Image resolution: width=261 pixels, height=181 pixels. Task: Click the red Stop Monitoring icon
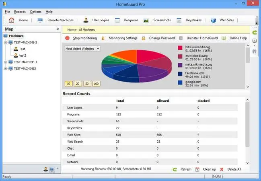tap(67, 38)
